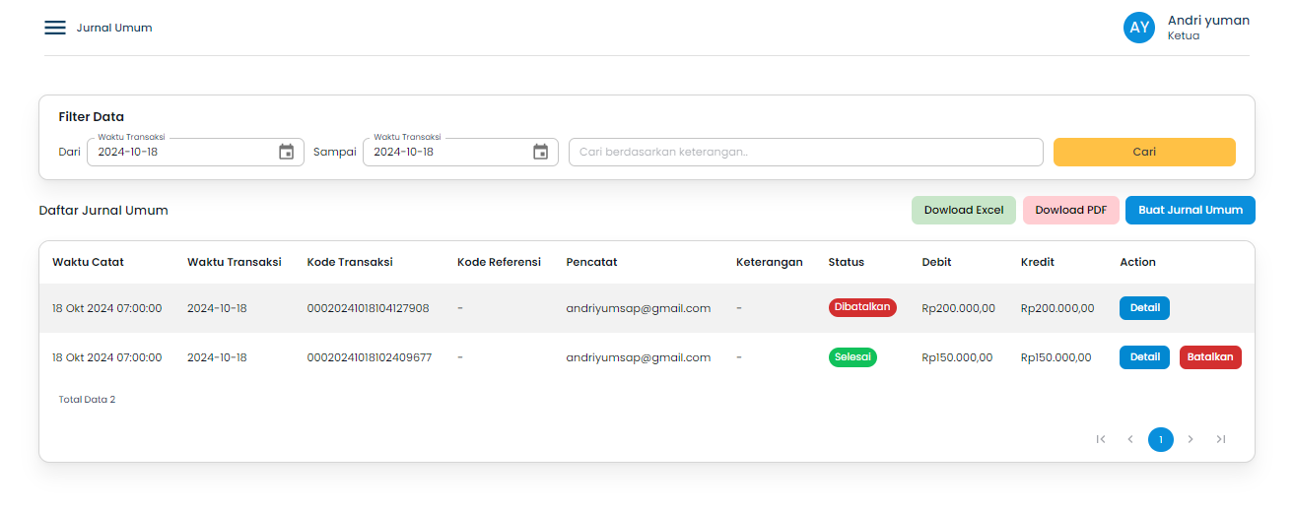Open the Dari date calendar picker
Screen dimensions: 1294x511
point(287,152)
